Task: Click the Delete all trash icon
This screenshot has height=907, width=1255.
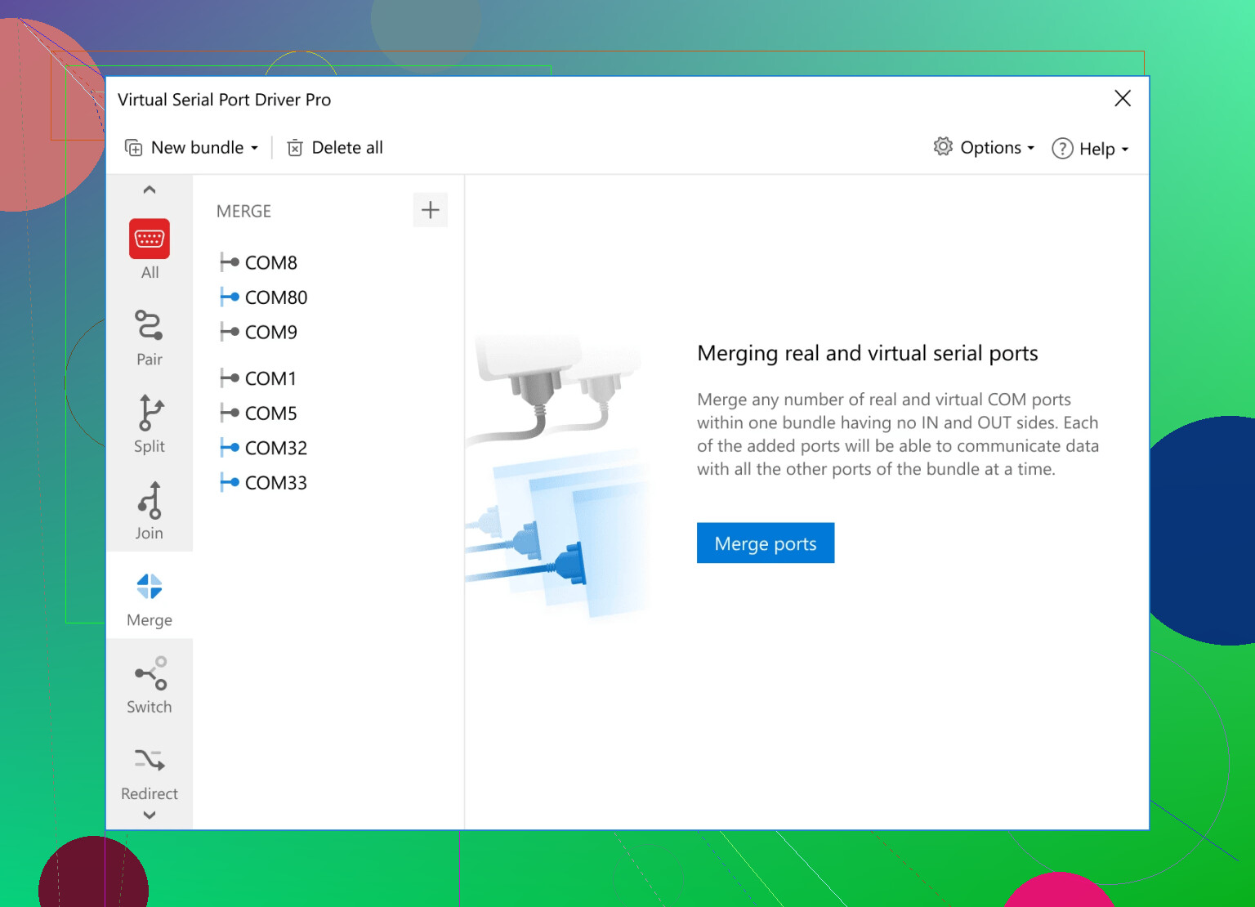Action: click(295, 148)
